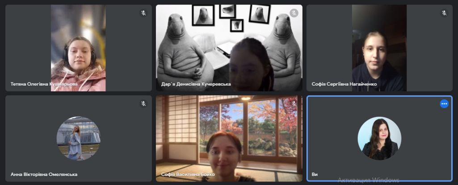
Task: Click the name label Тетяна Олегівна Кушнарьова
Action: pos(44,84)
